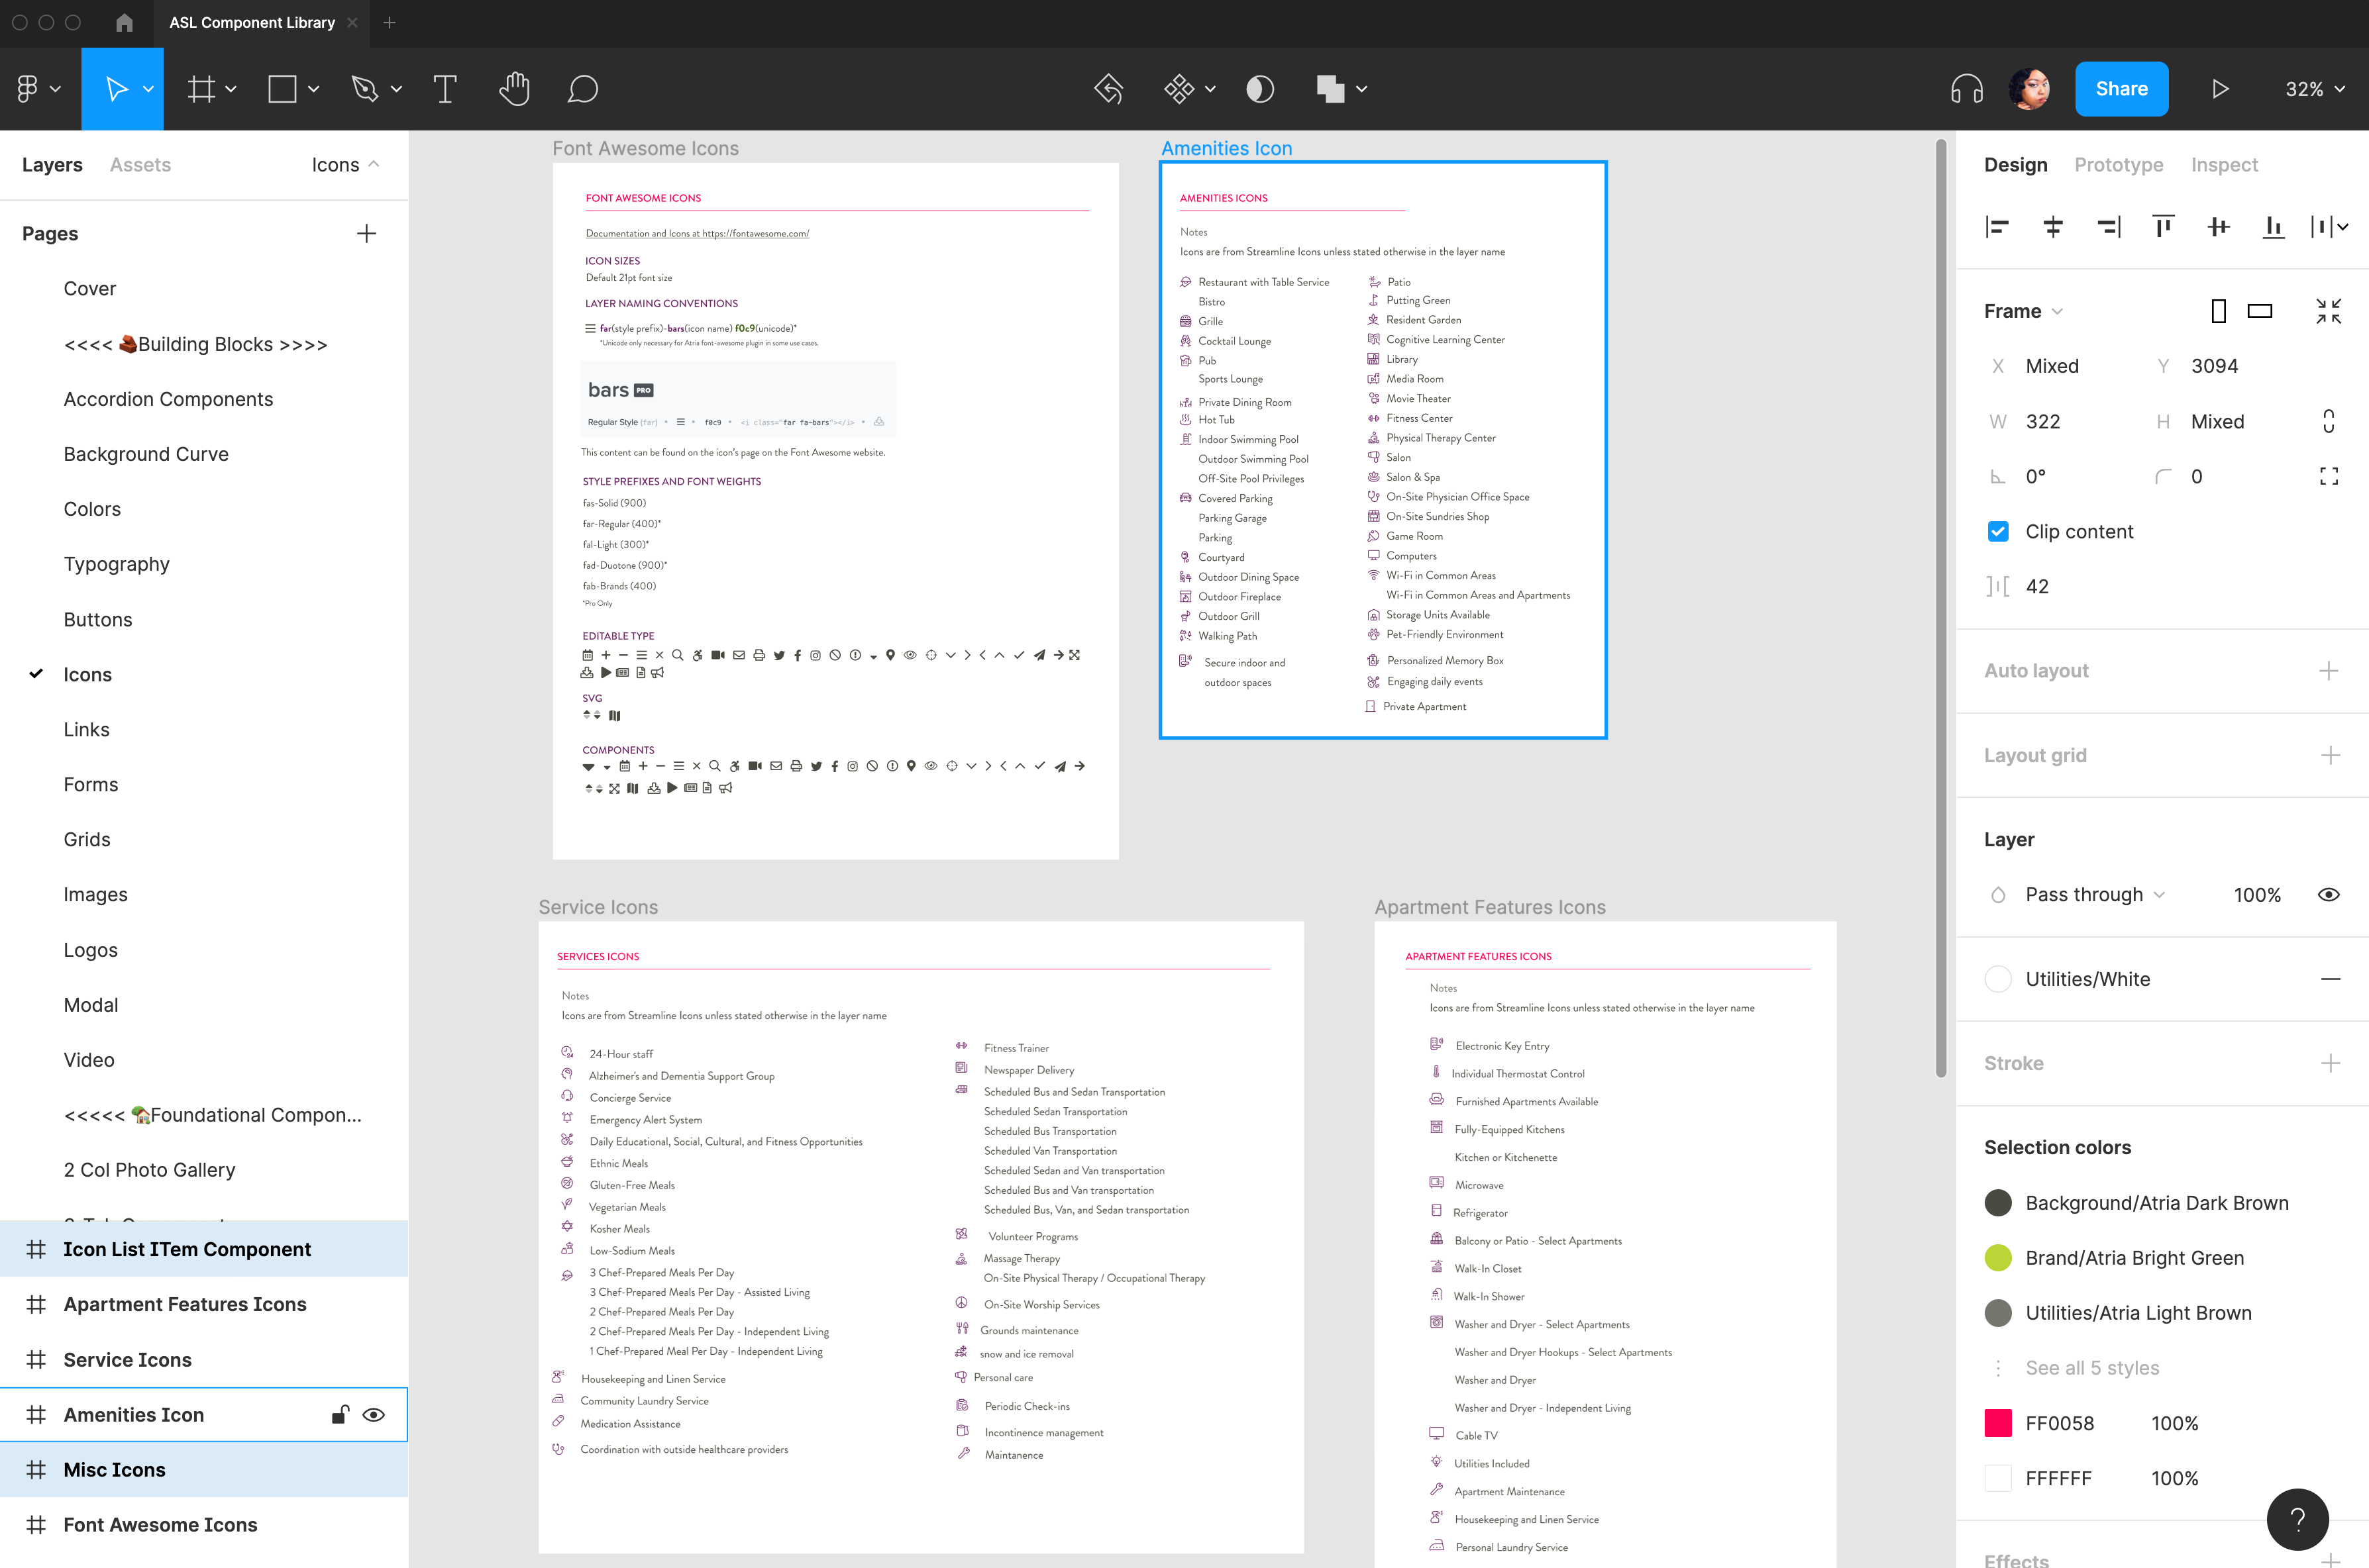Collapse the Icons page list chevron
2369x1568 pixels.
point(373,164)
